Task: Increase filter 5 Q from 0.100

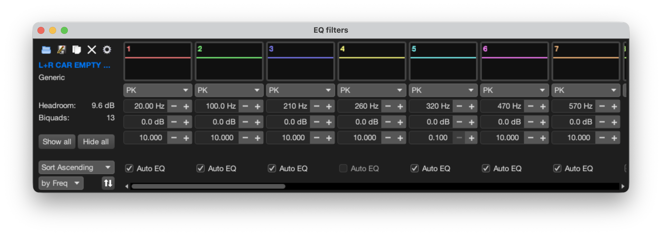Action: 471,138
